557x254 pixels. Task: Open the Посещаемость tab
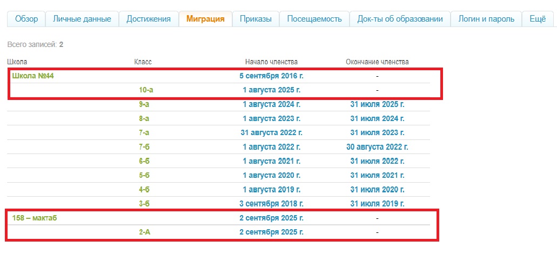coord(314,19)
